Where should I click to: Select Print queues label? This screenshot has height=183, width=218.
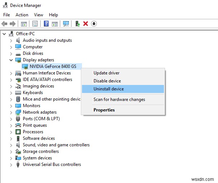pyautogui.click(x=35, y=125)
